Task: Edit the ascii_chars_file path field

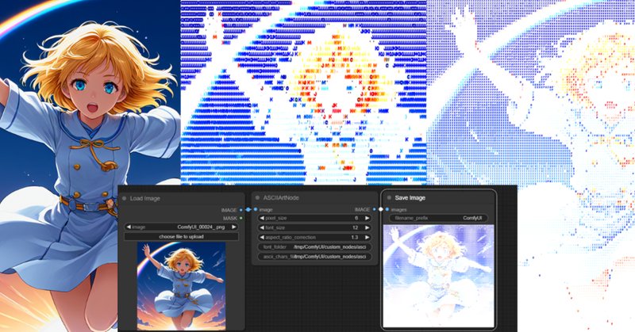Action: pyautogui.click(x=314, y=257)
